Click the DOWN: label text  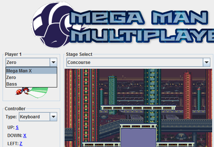click(x=15, y=136)
